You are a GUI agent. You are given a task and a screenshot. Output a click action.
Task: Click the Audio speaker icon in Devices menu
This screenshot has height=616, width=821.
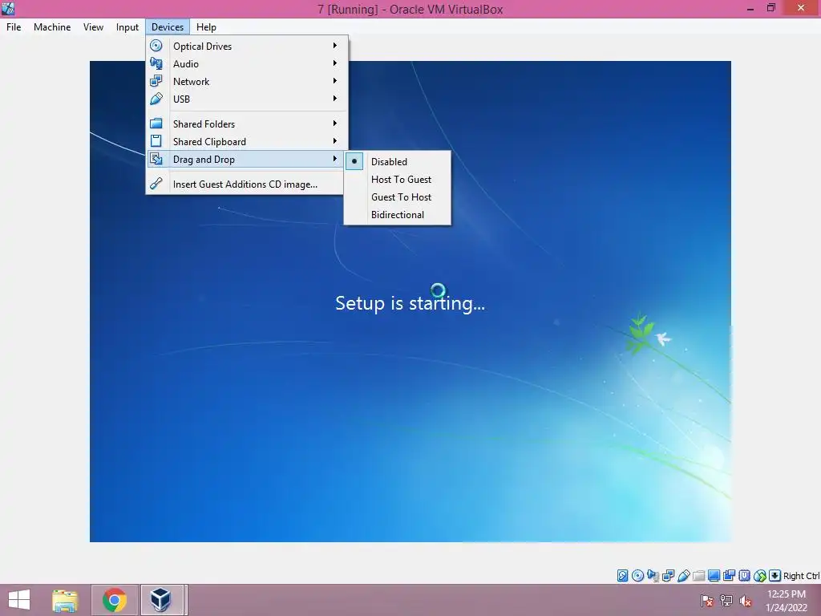156,63
